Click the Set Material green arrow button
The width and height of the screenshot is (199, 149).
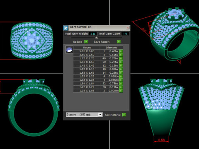(124, 115)
